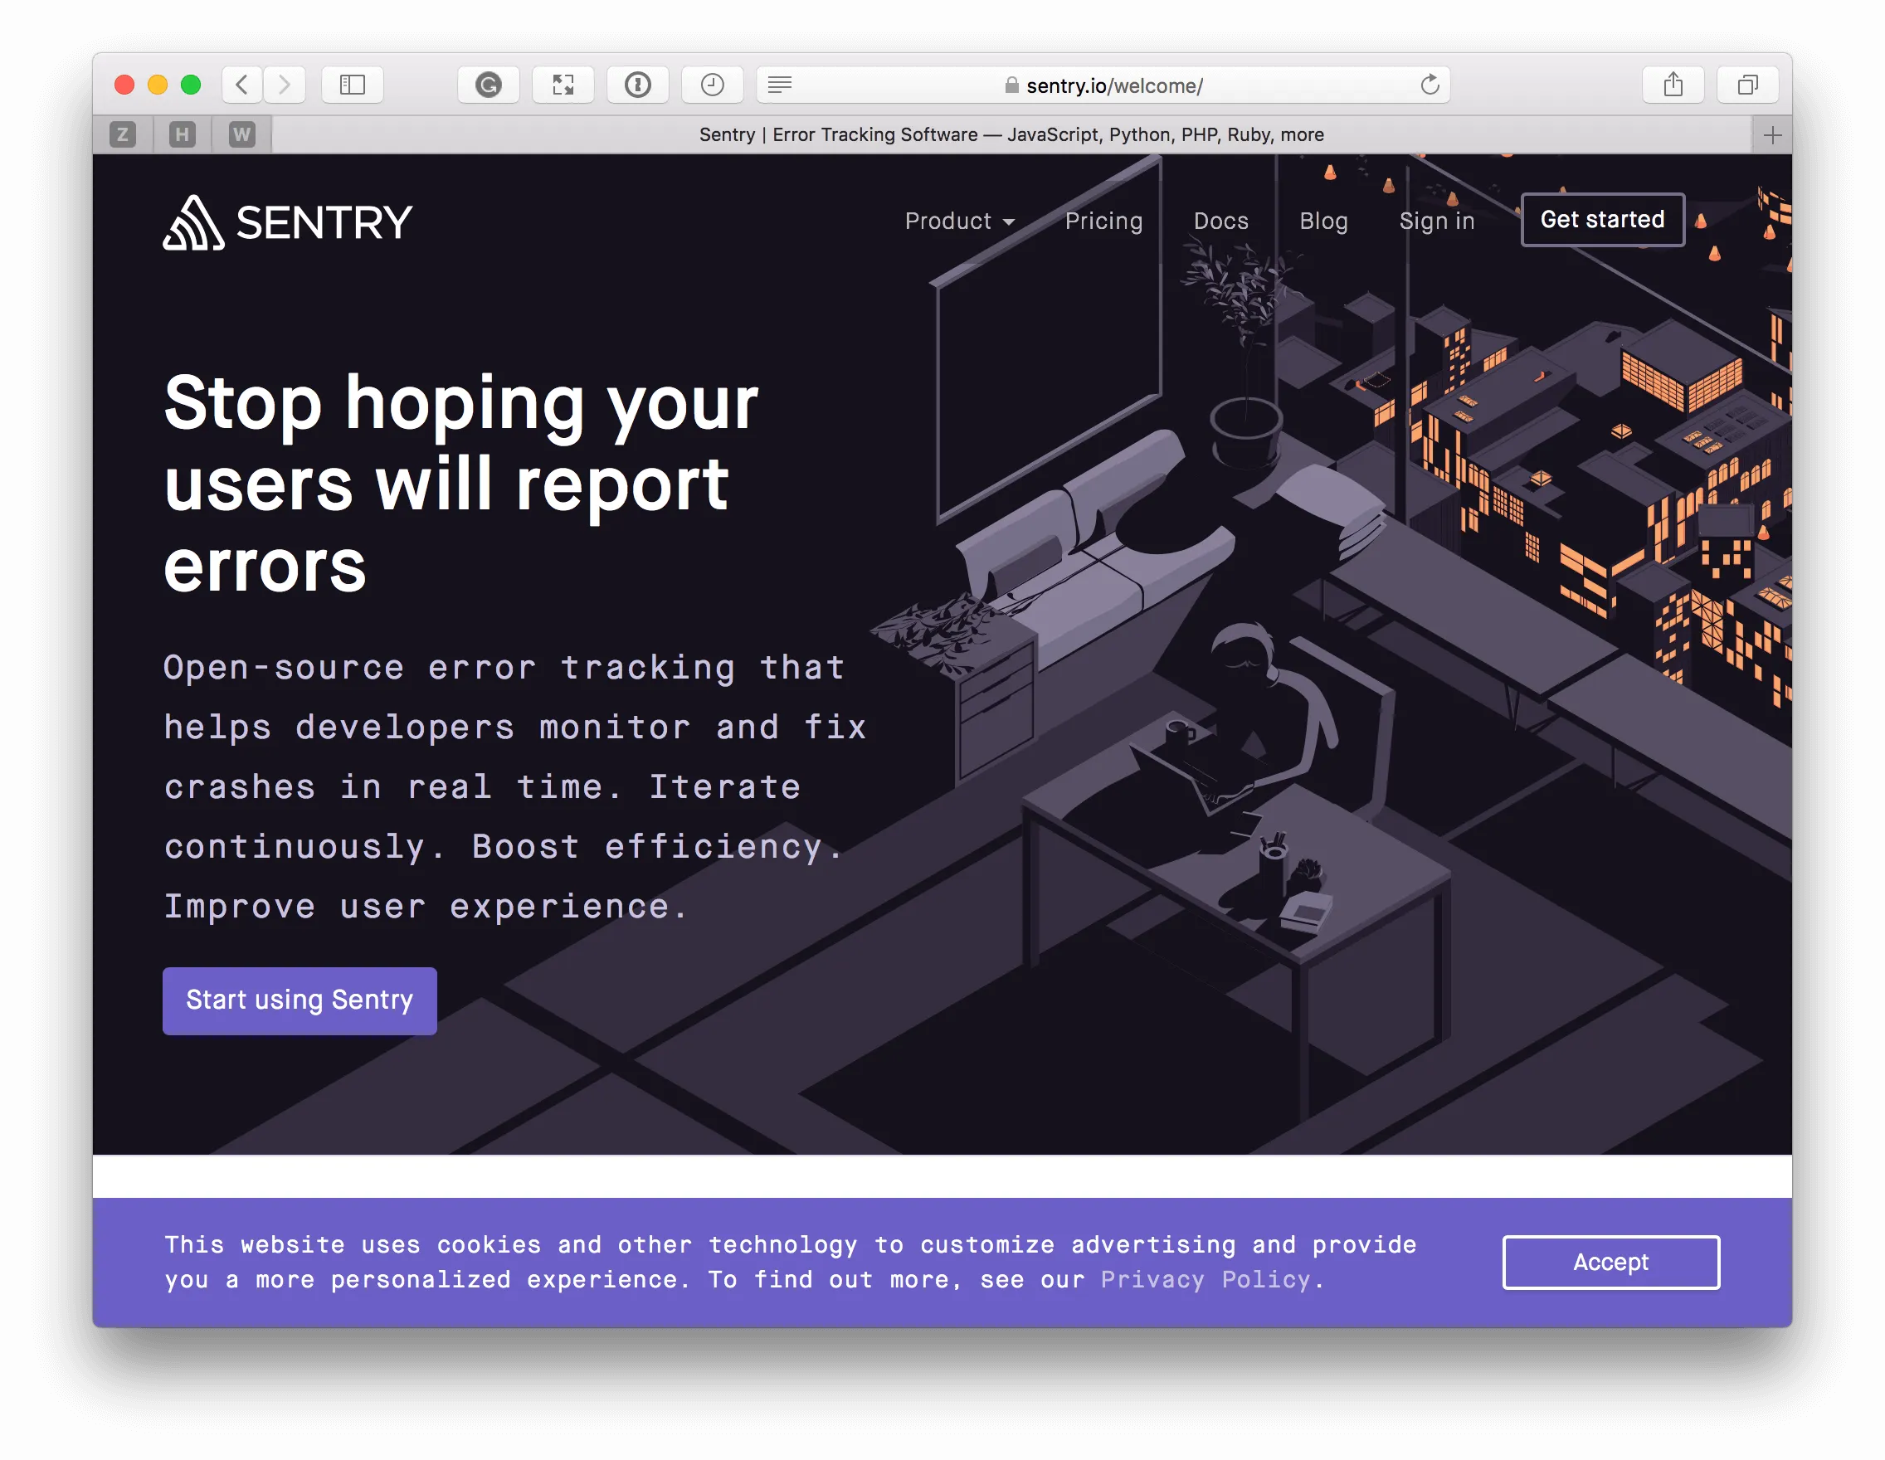Toggle the Safari sidebar
1885x1460 pixels.
[352, 85]
